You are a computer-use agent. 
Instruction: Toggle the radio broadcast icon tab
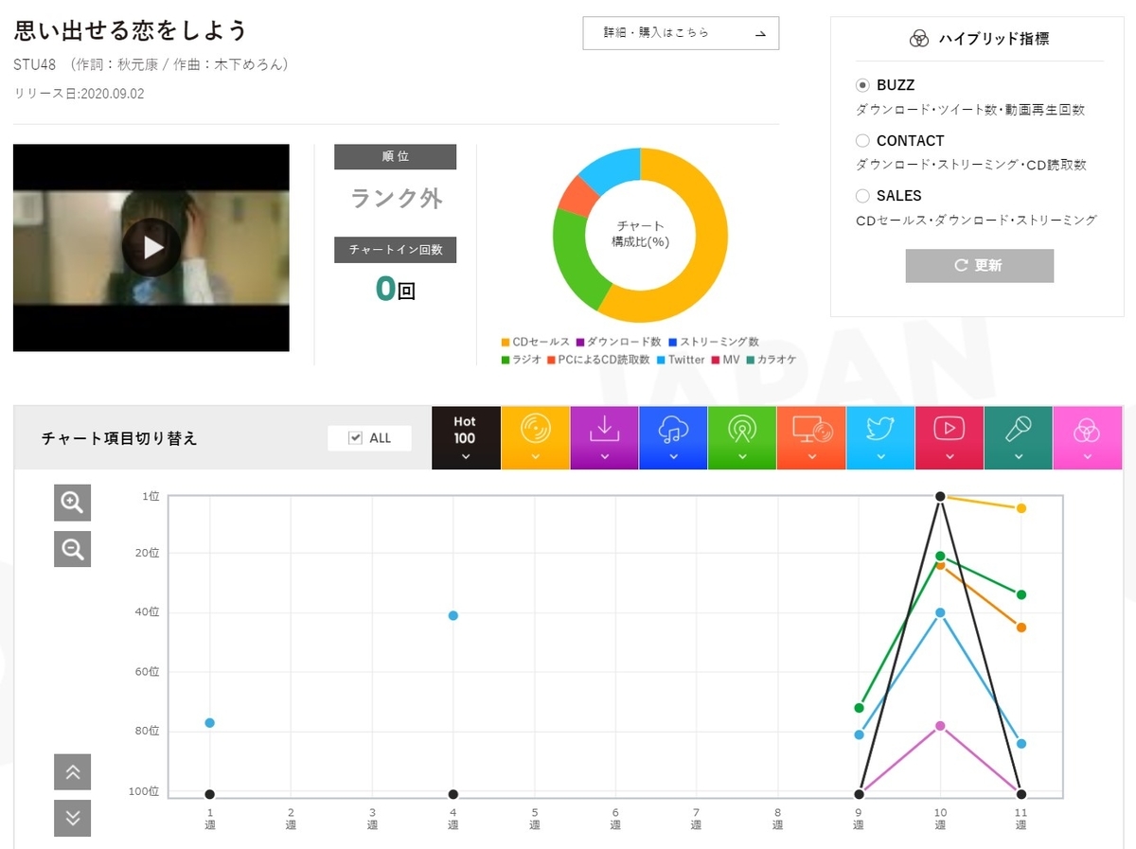pos(742,437)
